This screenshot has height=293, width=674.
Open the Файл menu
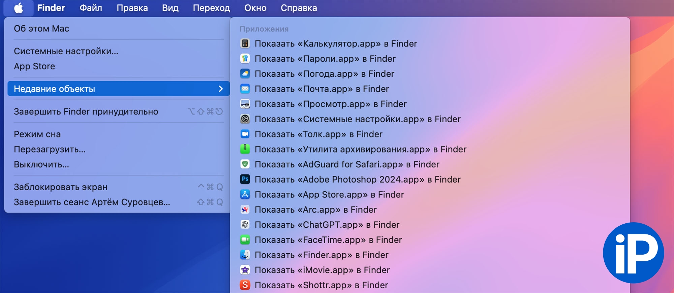91,8
